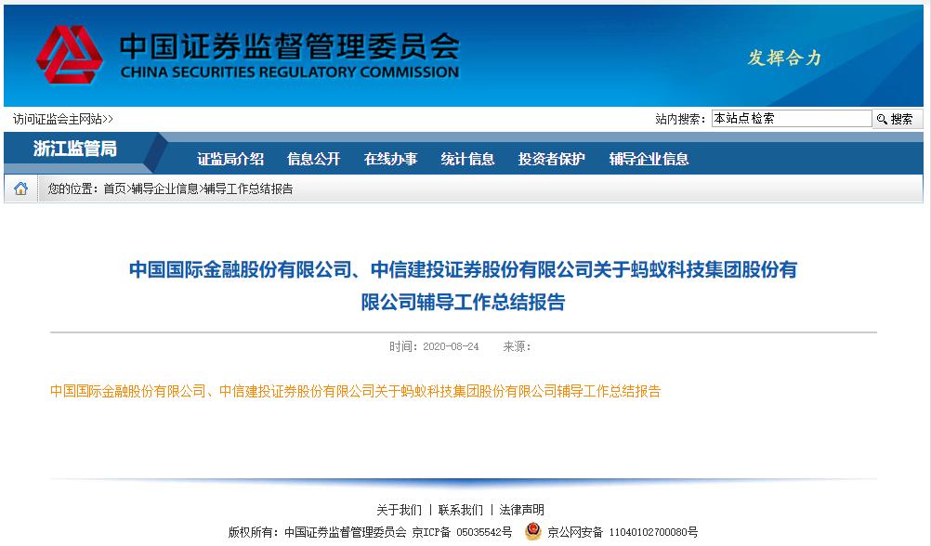Screen dimensions: 931x546
Task: Open the orange report attachment link
Action: [x=355, y=391]
